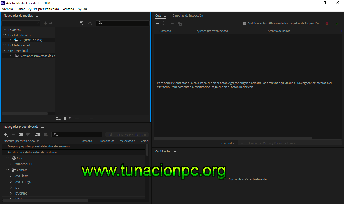Click the Cola panel horizontal scrollbar
Viewport: 344px width, 204px height.
coord(233,138)
